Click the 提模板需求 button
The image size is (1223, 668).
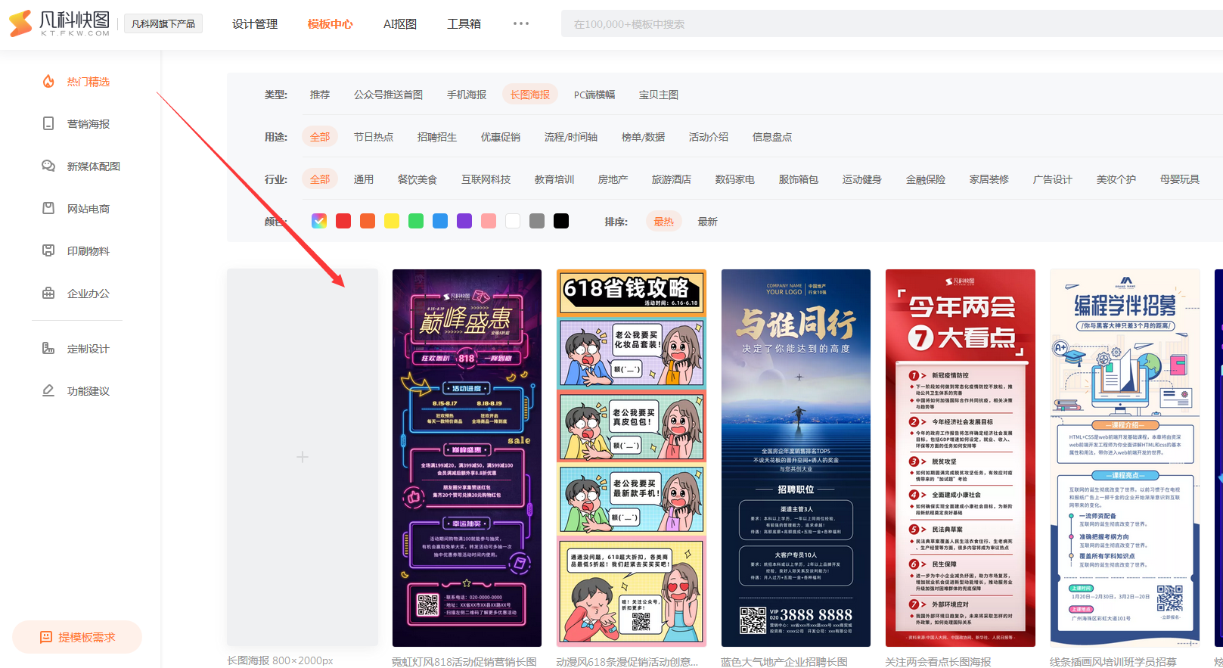coord(77,637)
